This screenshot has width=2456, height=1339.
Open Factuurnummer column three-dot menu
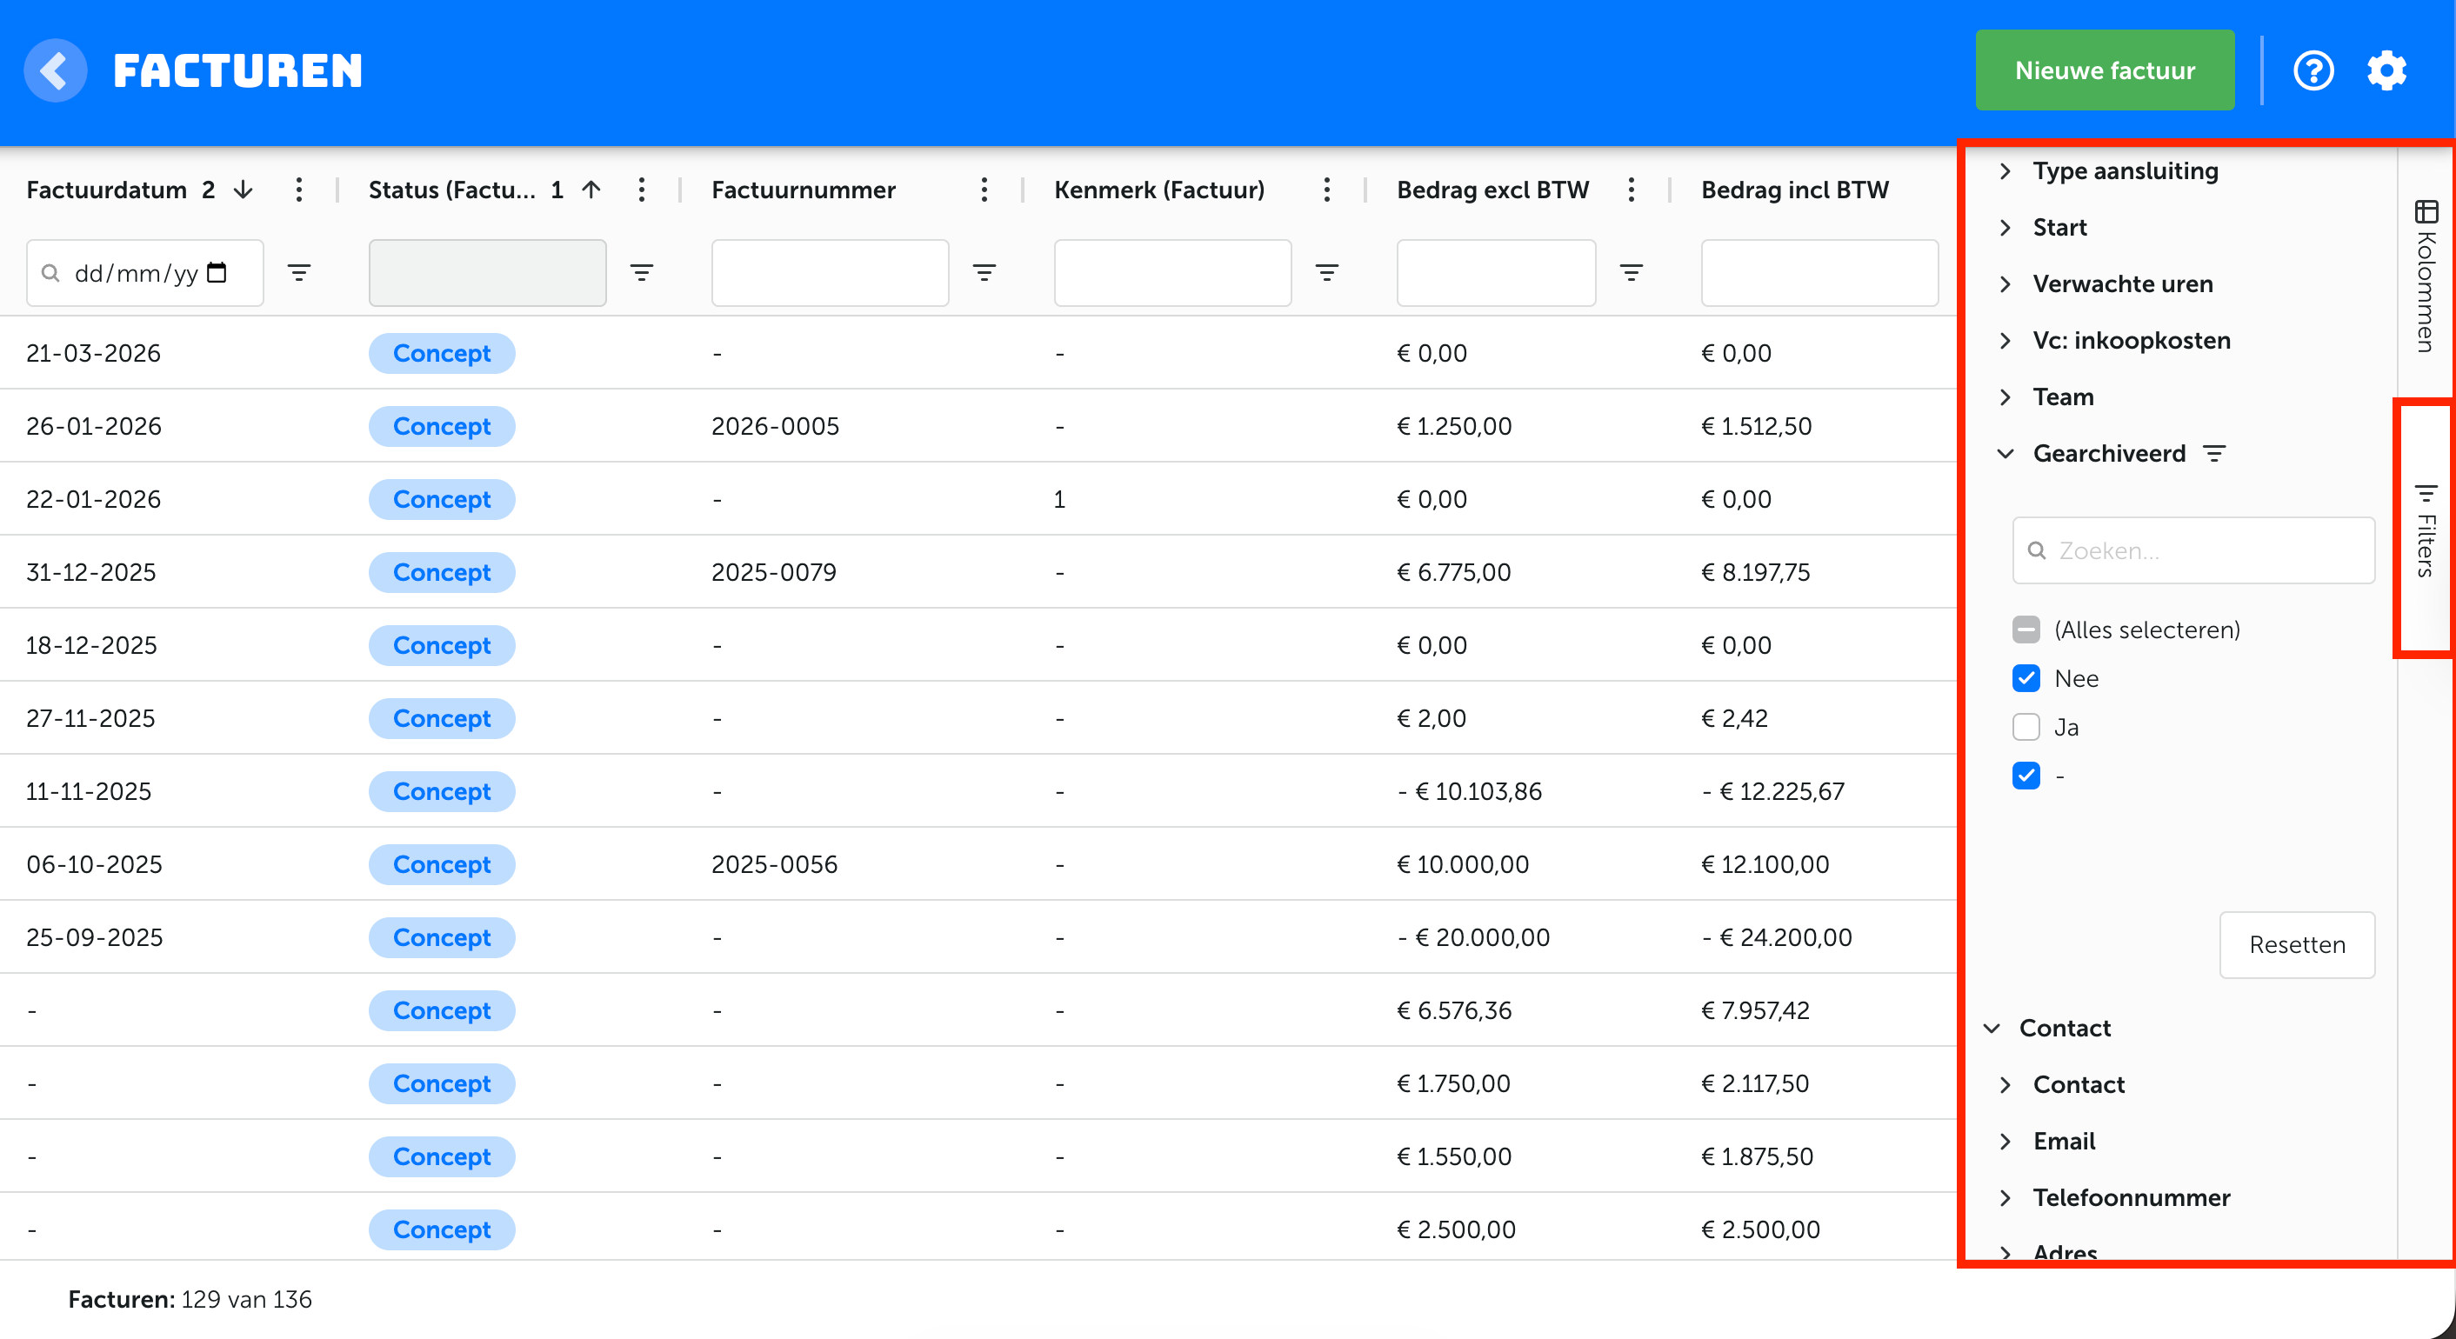click(x=984, y=190)
